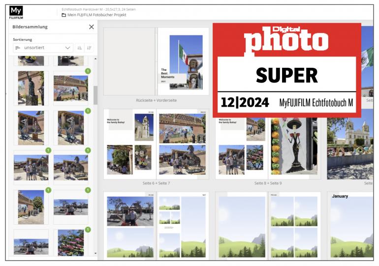Screen dimensions: 379x266
Task: Open page with heart sculpture photo
Action: [130, 226]
